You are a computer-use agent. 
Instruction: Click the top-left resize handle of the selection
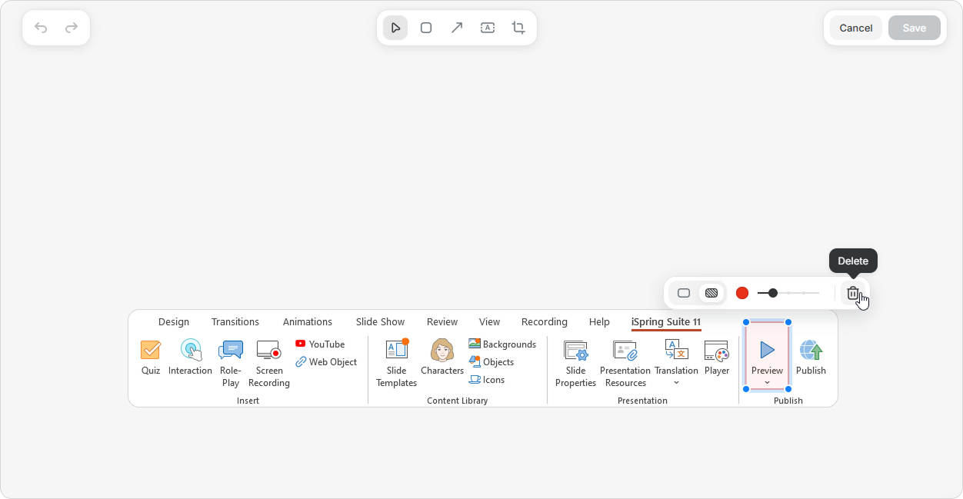(x=746, y=322)
